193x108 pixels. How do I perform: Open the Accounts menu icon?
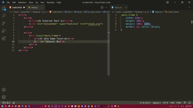pyautogui.click(x=4, y=90)
